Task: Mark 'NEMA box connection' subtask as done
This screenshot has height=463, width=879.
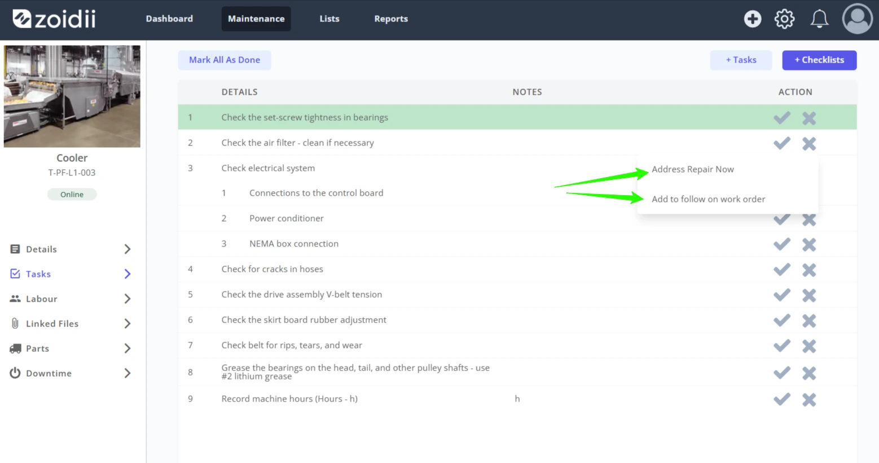Action: coord(781,244)
